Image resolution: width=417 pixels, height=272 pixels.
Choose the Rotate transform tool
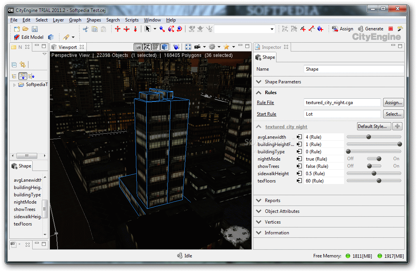pos(180,29)
